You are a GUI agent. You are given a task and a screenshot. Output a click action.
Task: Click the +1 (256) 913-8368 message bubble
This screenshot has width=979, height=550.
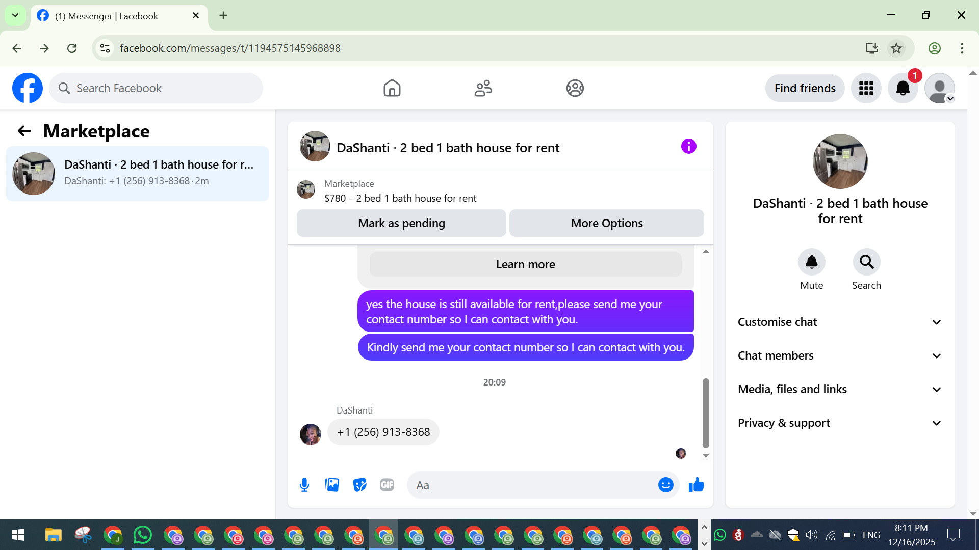[x=383, y=432]
